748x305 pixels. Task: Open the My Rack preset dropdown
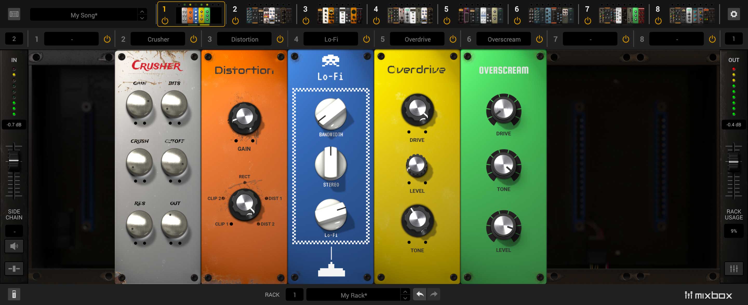354,295
